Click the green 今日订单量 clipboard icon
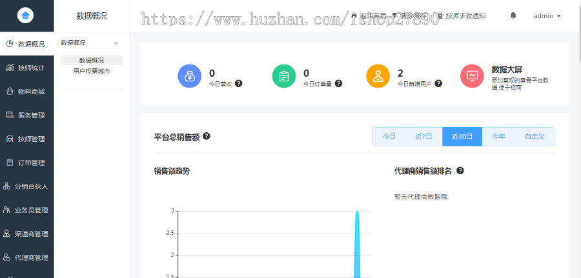Screen dimensions: 581x278 (x=283, y=76)
